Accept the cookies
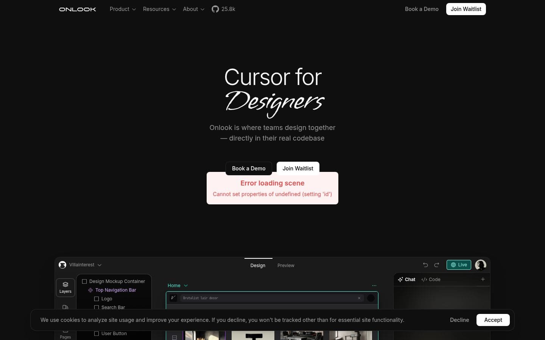This screenshot has width=545, height=340. click(493, 320)
